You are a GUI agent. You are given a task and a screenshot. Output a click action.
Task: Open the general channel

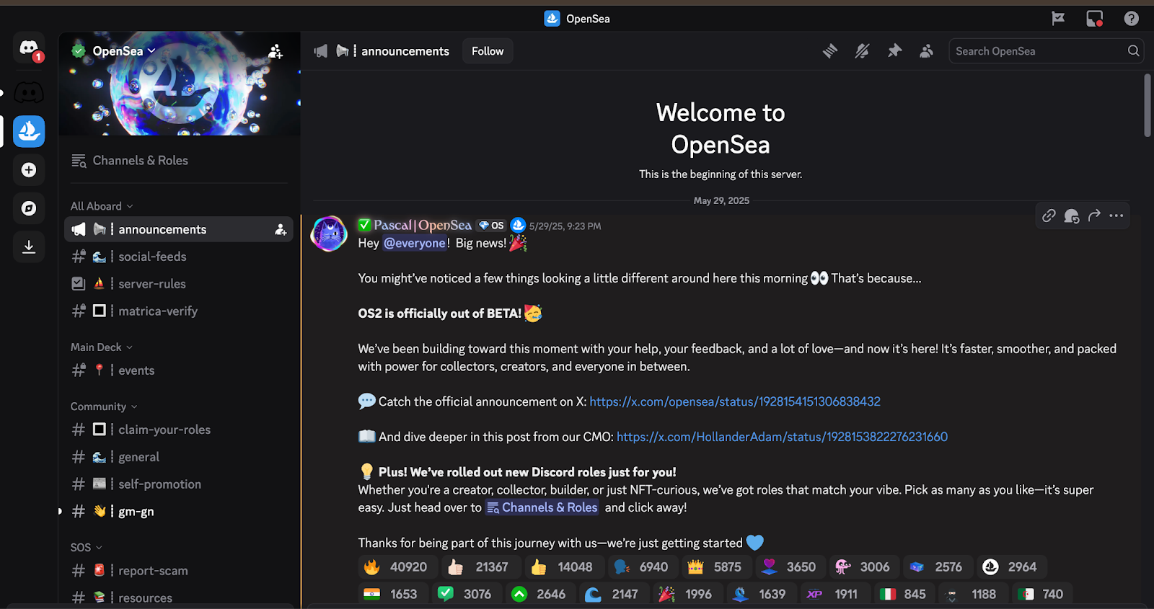click(179, 457)
